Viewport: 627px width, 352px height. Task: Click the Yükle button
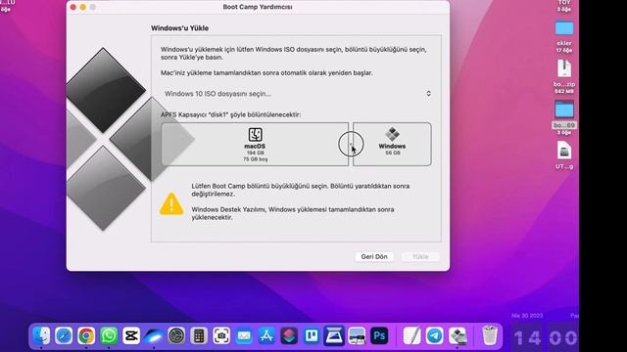pyautogui.click(x=420, y=256)
